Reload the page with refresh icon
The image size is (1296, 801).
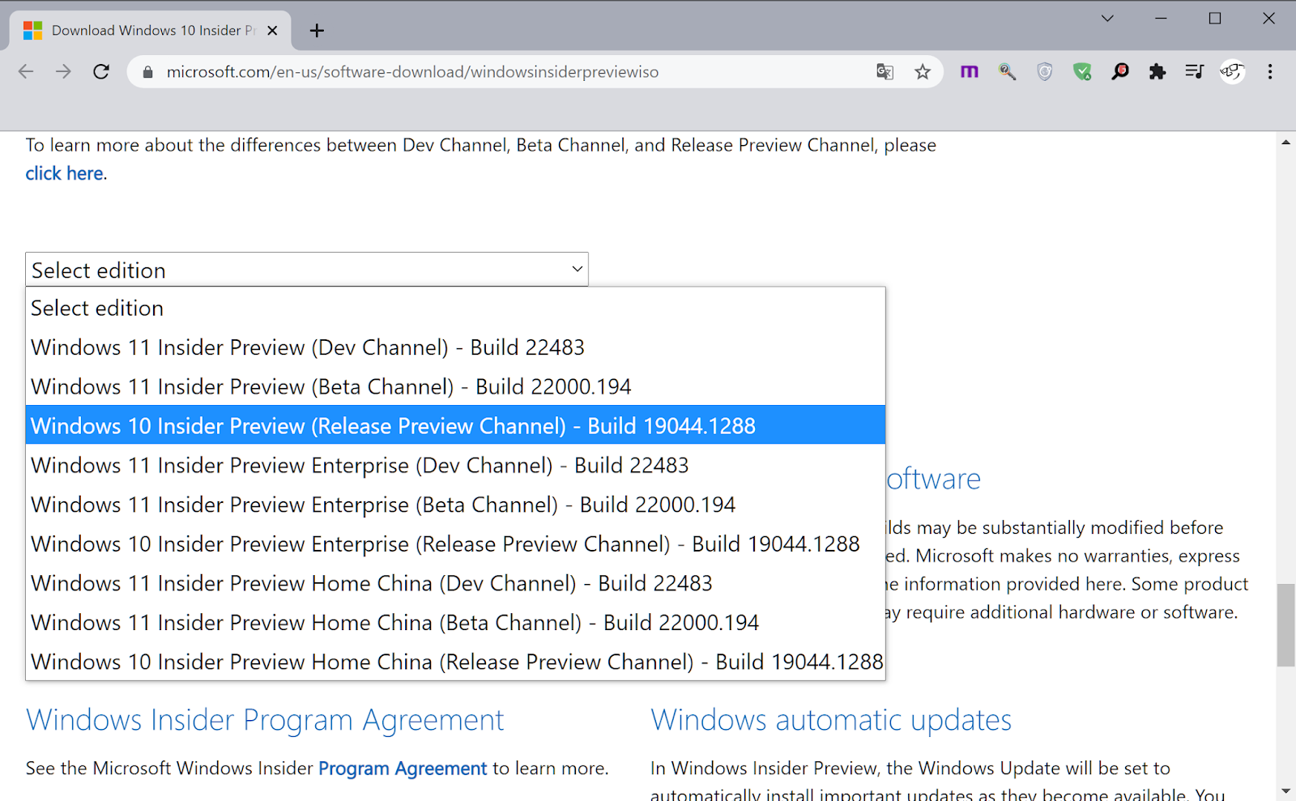point(101,72)
